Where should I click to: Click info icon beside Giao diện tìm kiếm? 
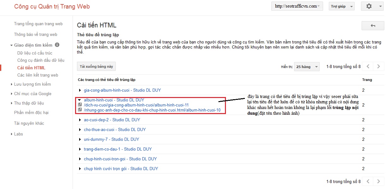pyautogui.click(x=57, y=45)
